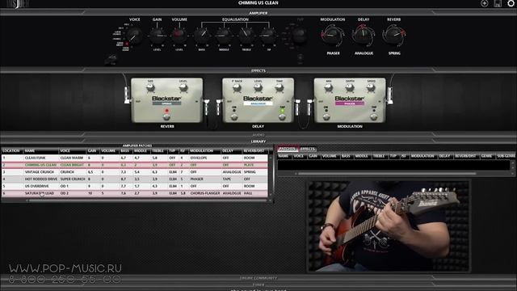Expand the Audio section header

point(258,135)
